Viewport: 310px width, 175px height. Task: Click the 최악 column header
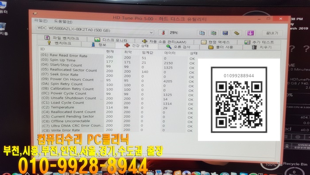point(128,52)
